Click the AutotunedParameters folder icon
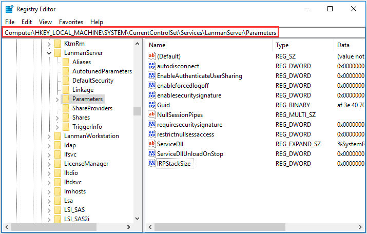The width and height of the screenshot is (367, 234). 66,71
